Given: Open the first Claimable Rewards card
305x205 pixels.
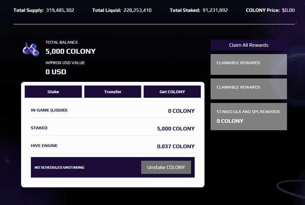Looking at the screenshot, I should 249,64.
